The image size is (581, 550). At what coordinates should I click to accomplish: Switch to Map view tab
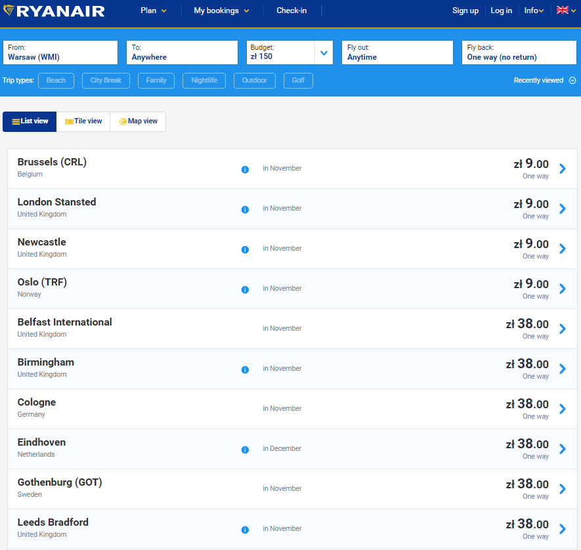point(138,121)
